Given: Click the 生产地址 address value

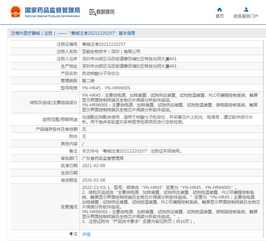Looking at the screenshot, I should coord(129,66).
